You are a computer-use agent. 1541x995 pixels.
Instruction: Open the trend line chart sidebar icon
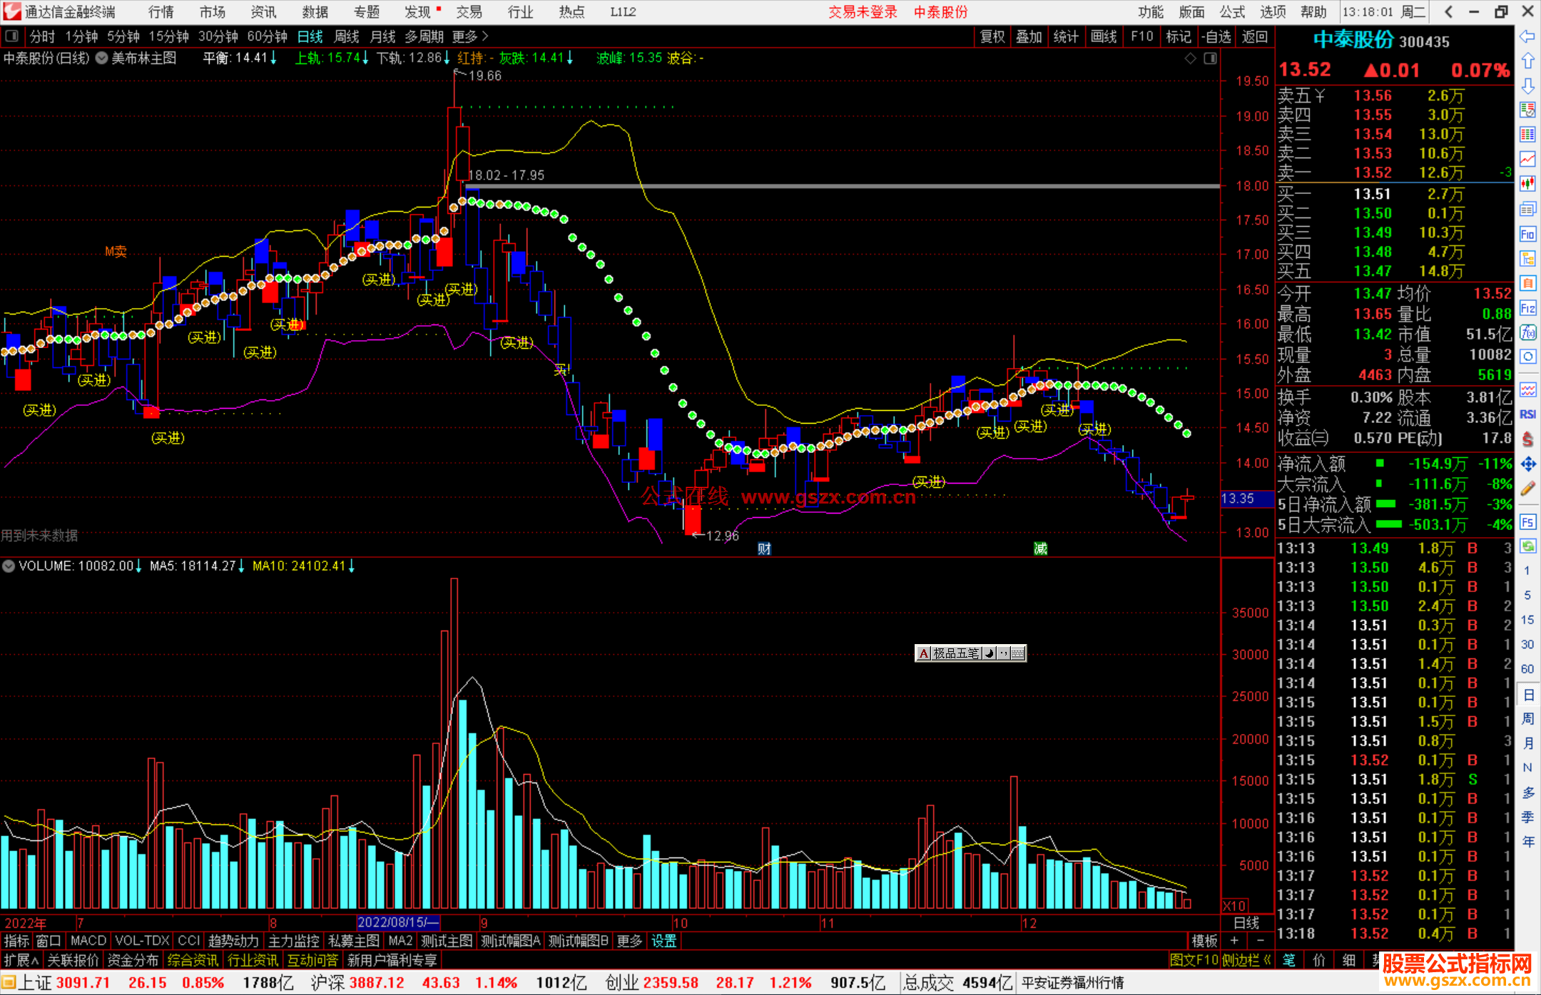coord(1527,159)
